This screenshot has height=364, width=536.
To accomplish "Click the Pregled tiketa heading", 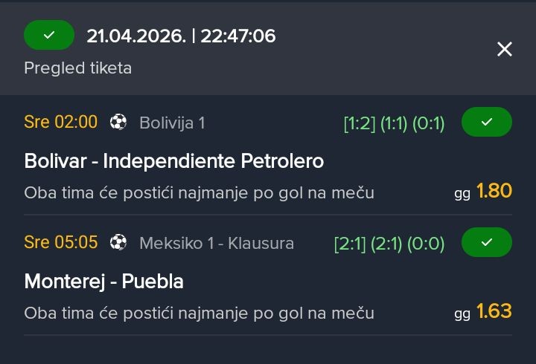I will (x=77, y=68).
